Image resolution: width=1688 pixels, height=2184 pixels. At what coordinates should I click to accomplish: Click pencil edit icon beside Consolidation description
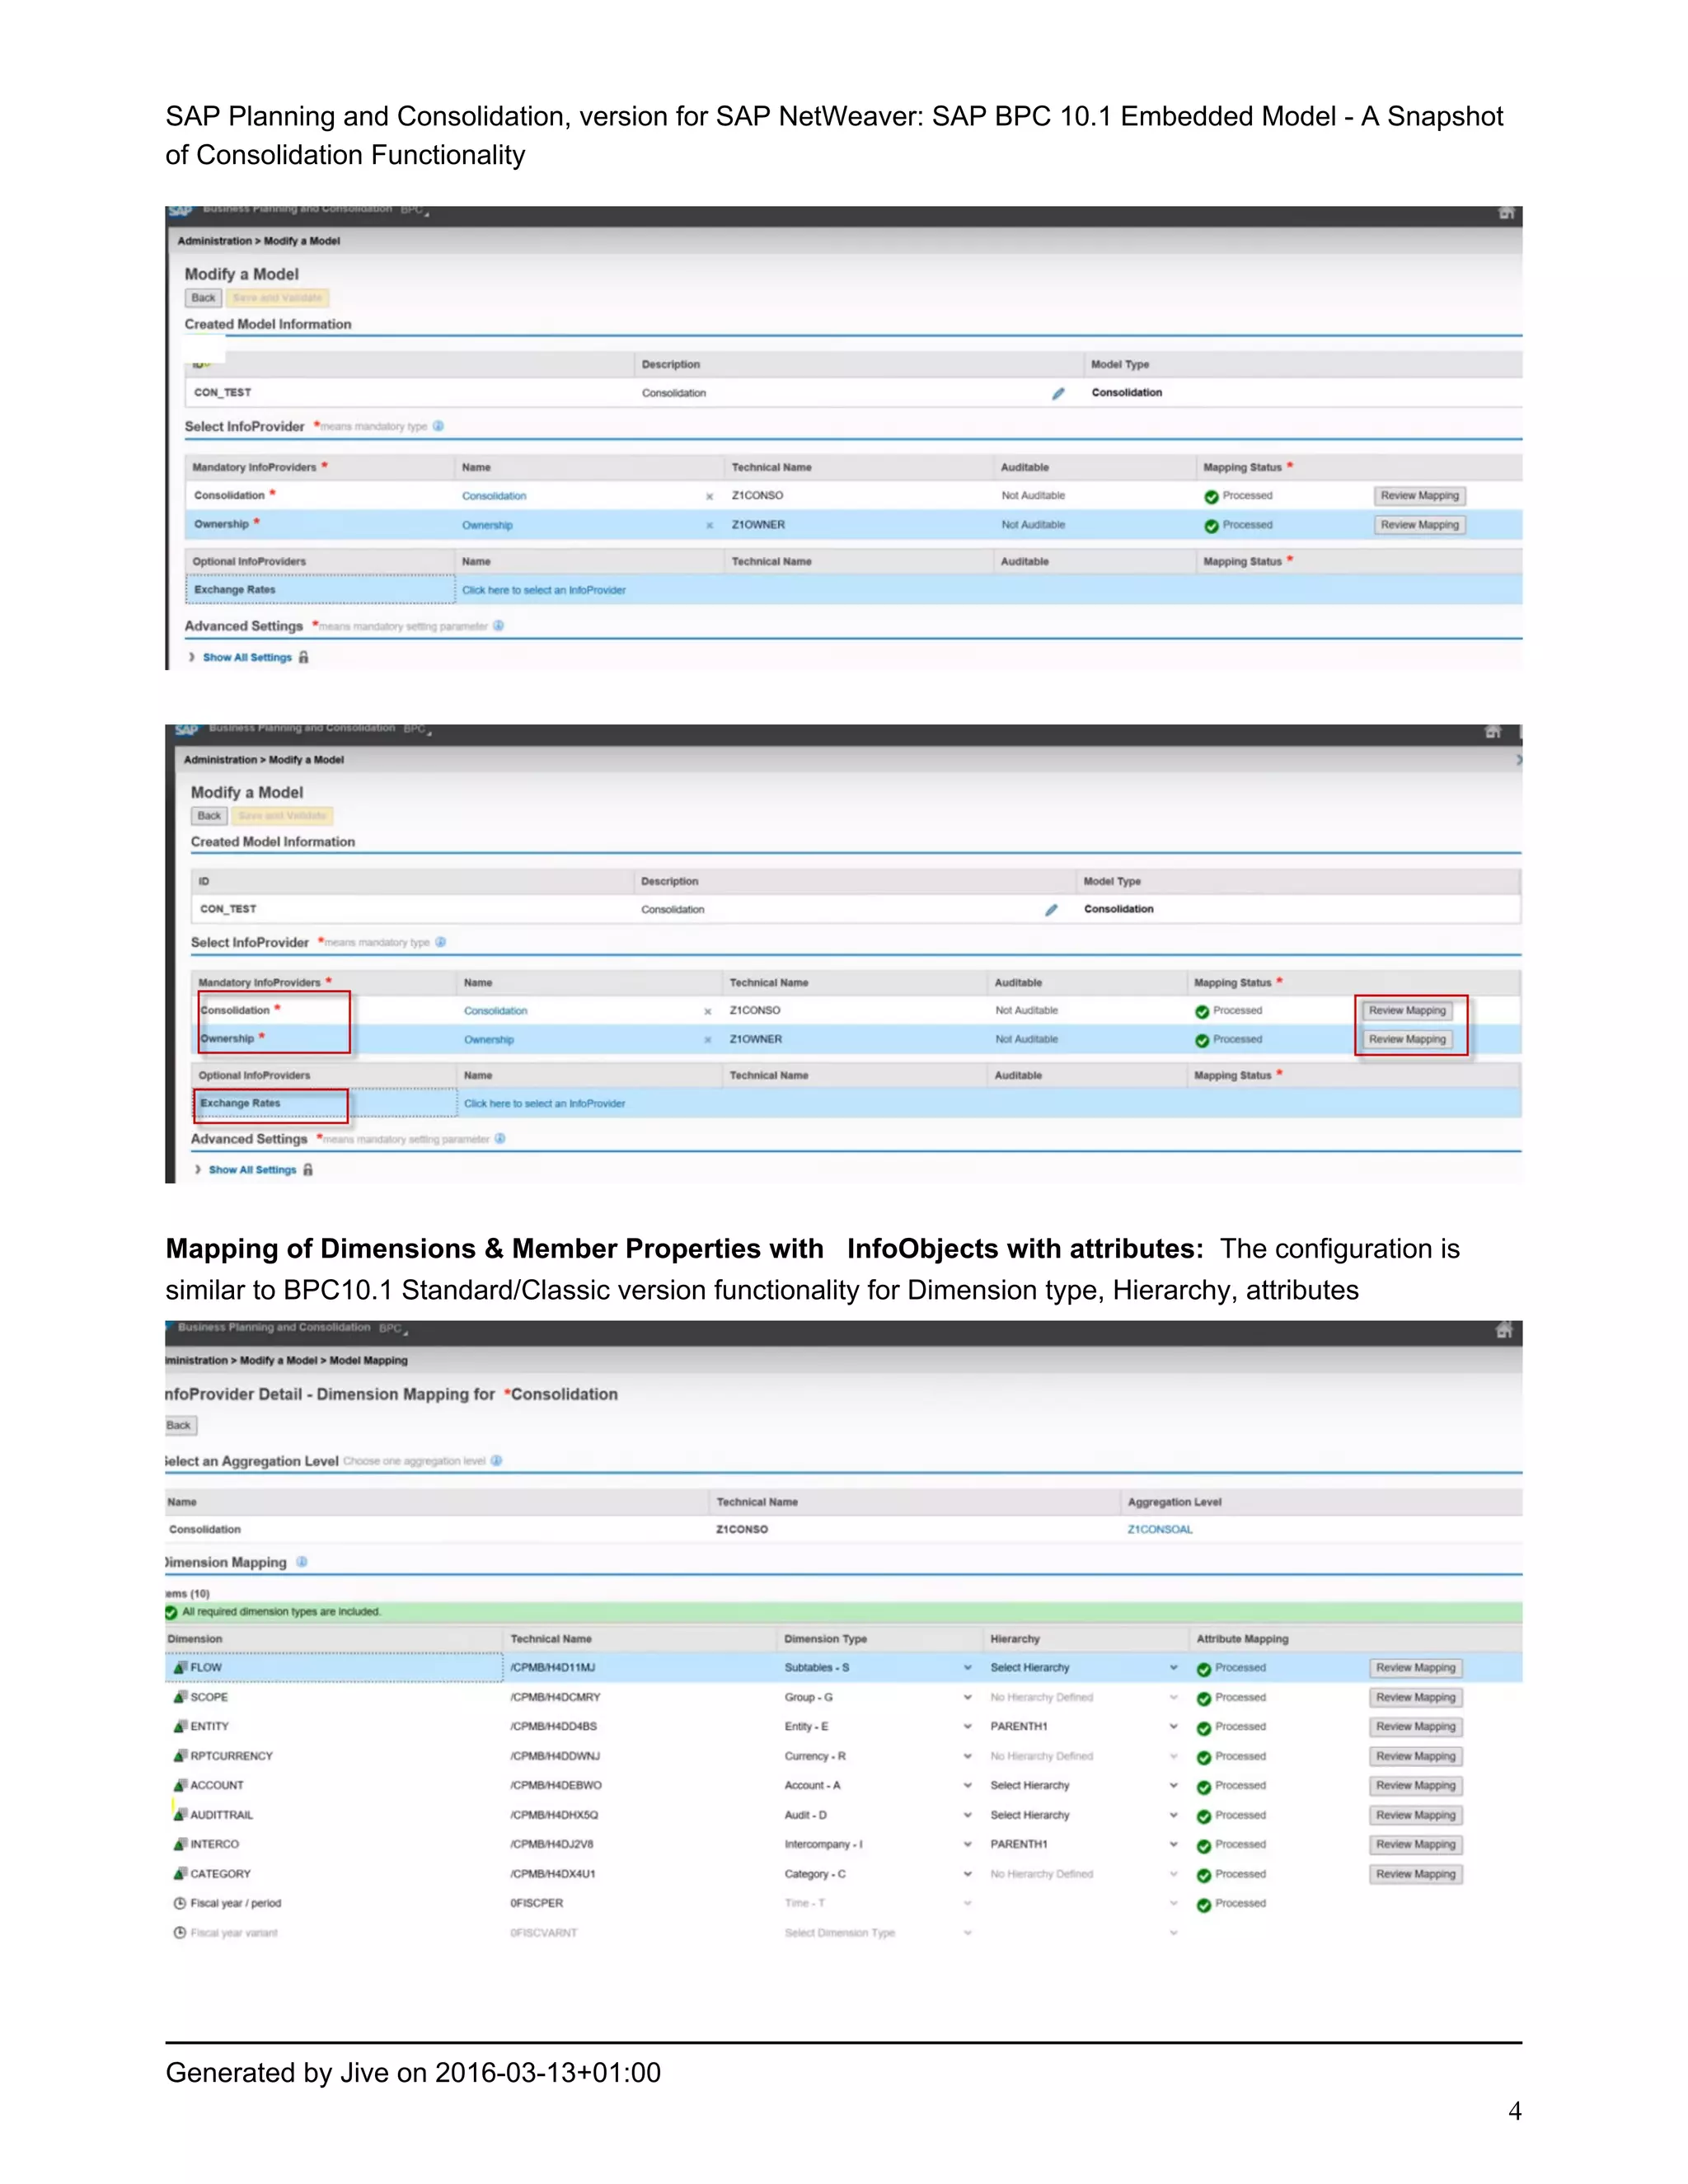1058,393
